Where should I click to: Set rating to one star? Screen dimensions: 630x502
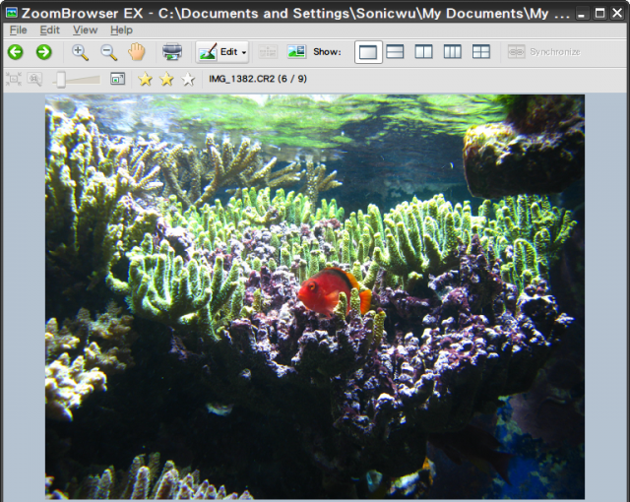point(145,79)
